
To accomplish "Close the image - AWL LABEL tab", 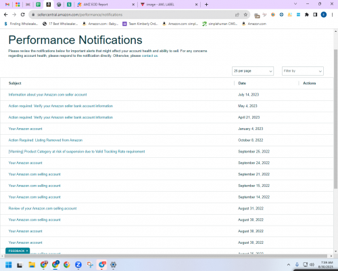I will click(196, 4).
